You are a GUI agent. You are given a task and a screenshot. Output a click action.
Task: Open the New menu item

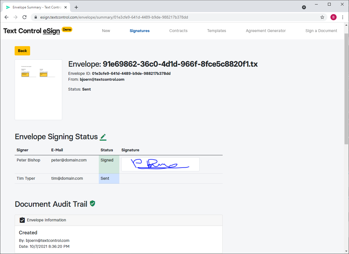(106, 31)
